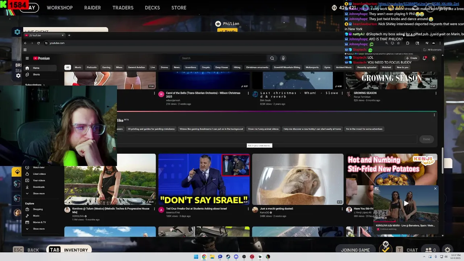Image resolution: width=464 pixels, height=261 pixels.
Task: Click the Movies & TV clapperboard icon
Action: coord(27,222)
